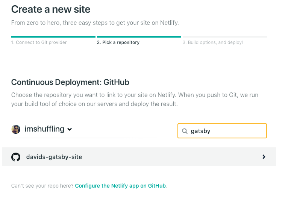
Task: Click the grey third step progress bar
Action: click(x=225, y=37)
